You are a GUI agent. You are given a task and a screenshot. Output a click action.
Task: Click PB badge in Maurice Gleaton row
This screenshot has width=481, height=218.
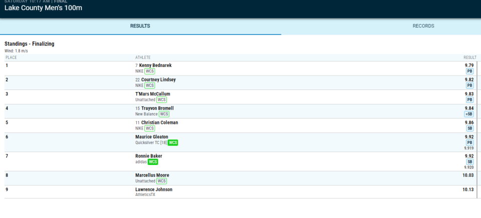469,142
